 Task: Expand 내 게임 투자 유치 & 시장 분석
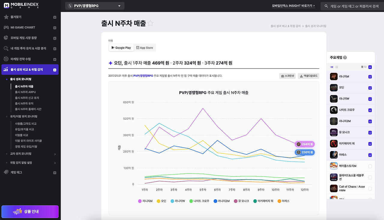point(55,49)
